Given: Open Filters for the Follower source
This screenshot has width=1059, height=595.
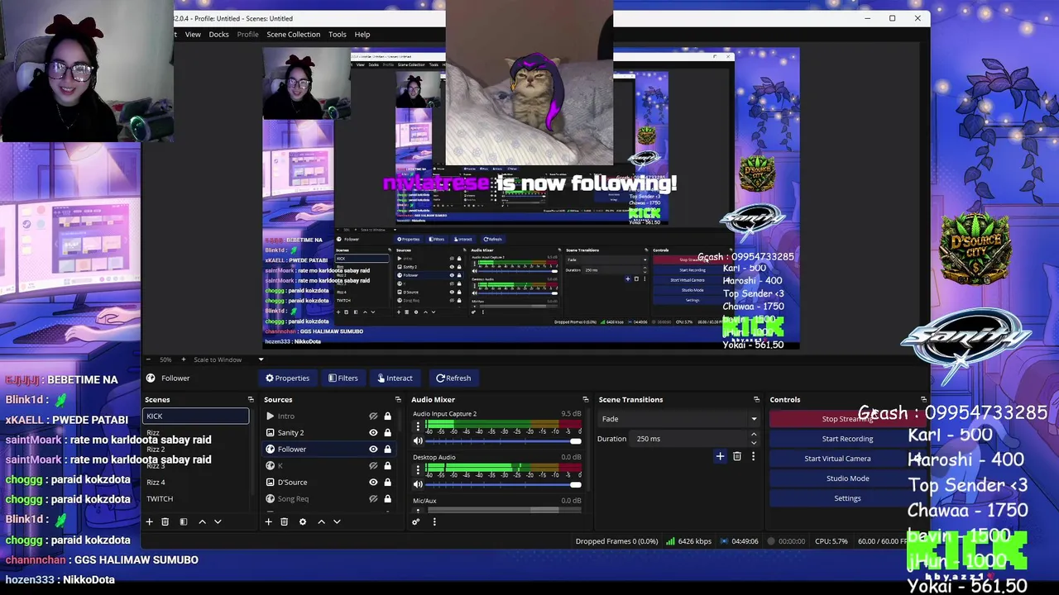Looking at the screenshot, I should pyautogui.click(x=343, y=378).
